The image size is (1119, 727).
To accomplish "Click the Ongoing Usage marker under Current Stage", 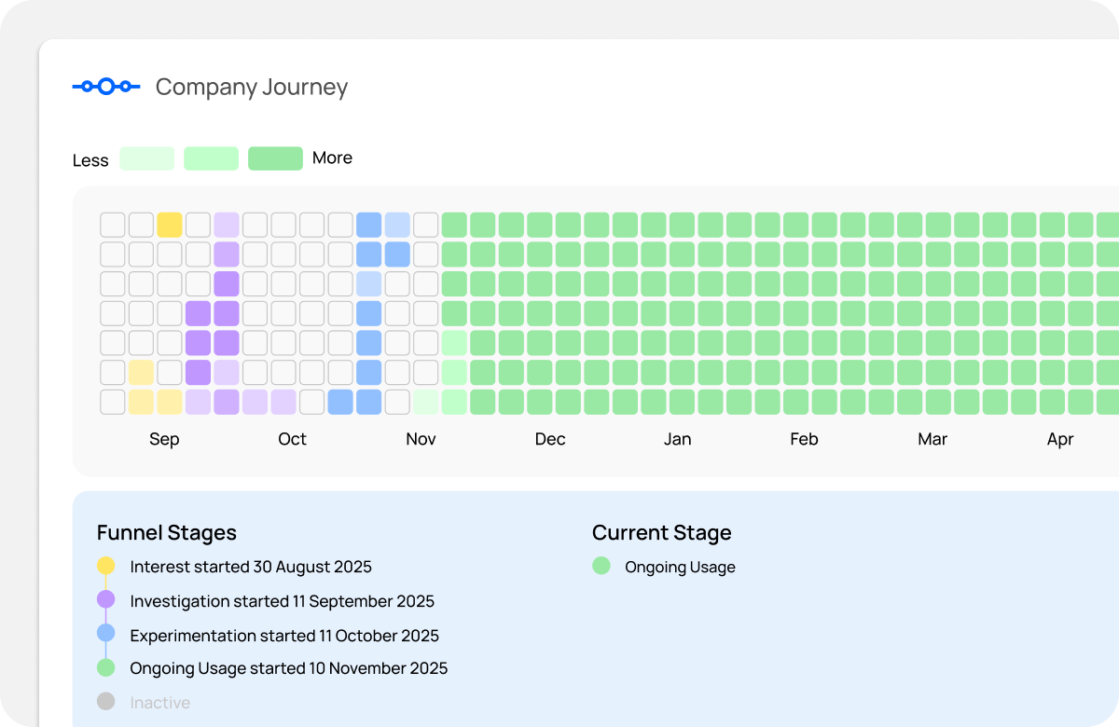I will click(601, 567).
